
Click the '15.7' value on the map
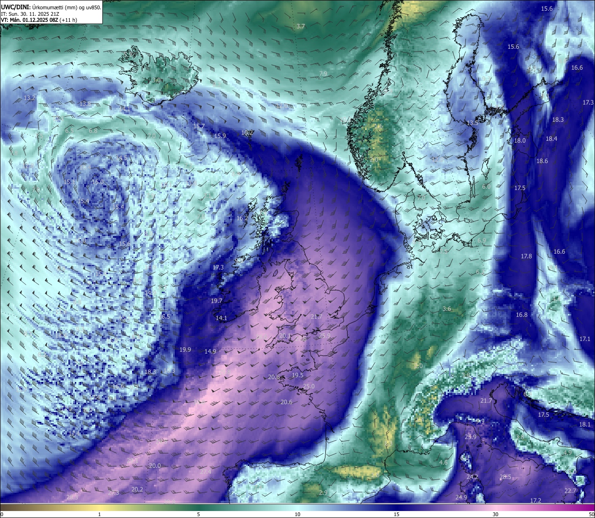pyautogui.click(x=199, y=126)
